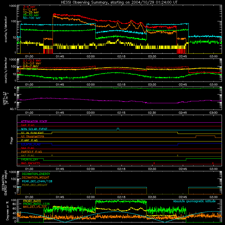
Task: Click the GOES-12 axis label
Action: (6, 98)
